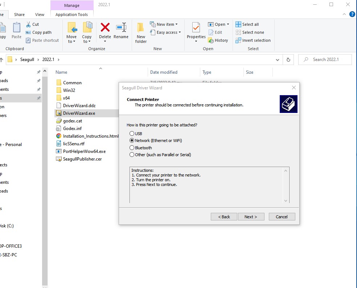Click the Select all icon

238,24
